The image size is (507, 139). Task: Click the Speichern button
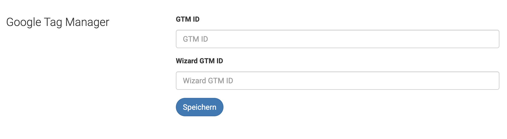click(199, 107)
